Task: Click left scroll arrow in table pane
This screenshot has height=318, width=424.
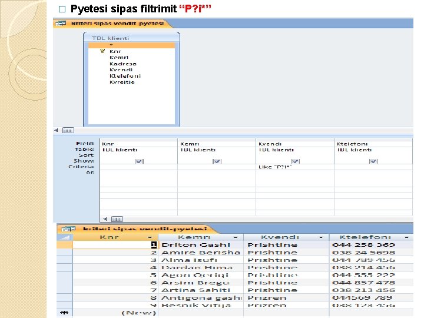Action: point(56,130)
